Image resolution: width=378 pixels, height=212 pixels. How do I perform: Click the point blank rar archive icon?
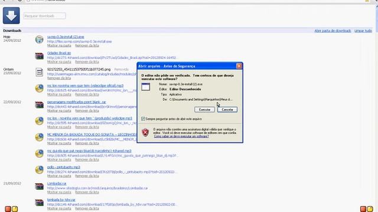tap(40, 105)
